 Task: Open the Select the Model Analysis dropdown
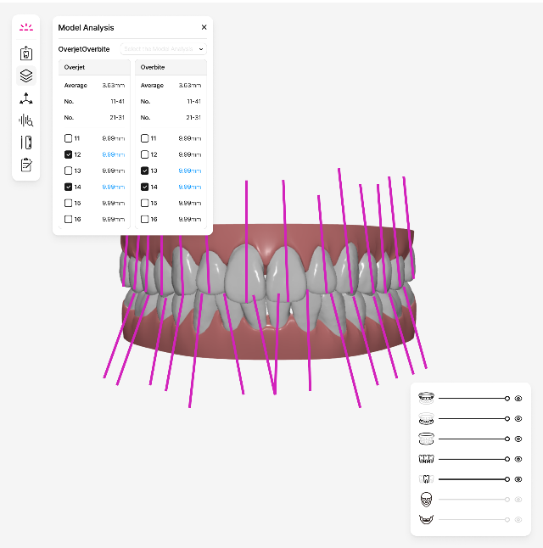click(163, 49)
